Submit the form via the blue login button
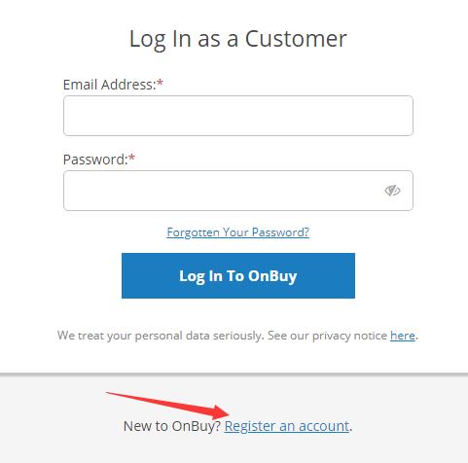468x463 pixels. pyautogui.click(x=238, y=275)
